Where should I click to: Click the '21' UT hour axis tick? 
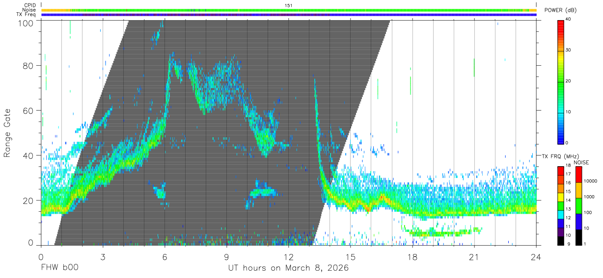click(474, 256)
